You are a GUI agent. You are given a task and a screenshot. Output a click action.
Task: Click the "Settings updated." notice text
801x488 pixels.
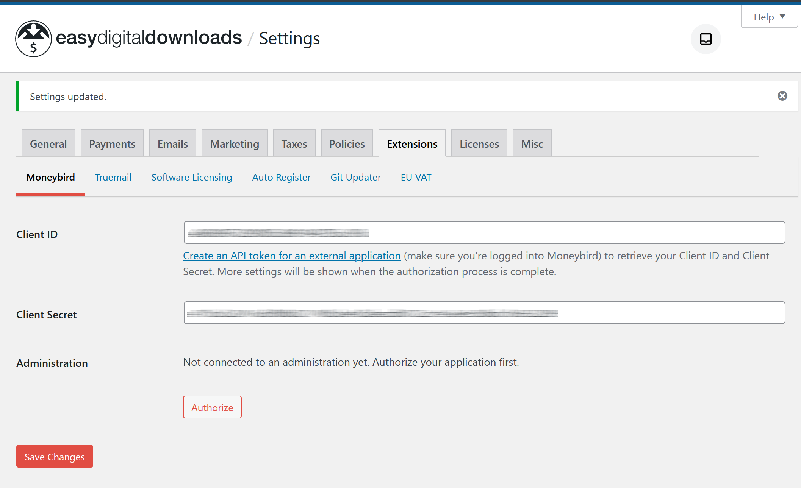68,97
